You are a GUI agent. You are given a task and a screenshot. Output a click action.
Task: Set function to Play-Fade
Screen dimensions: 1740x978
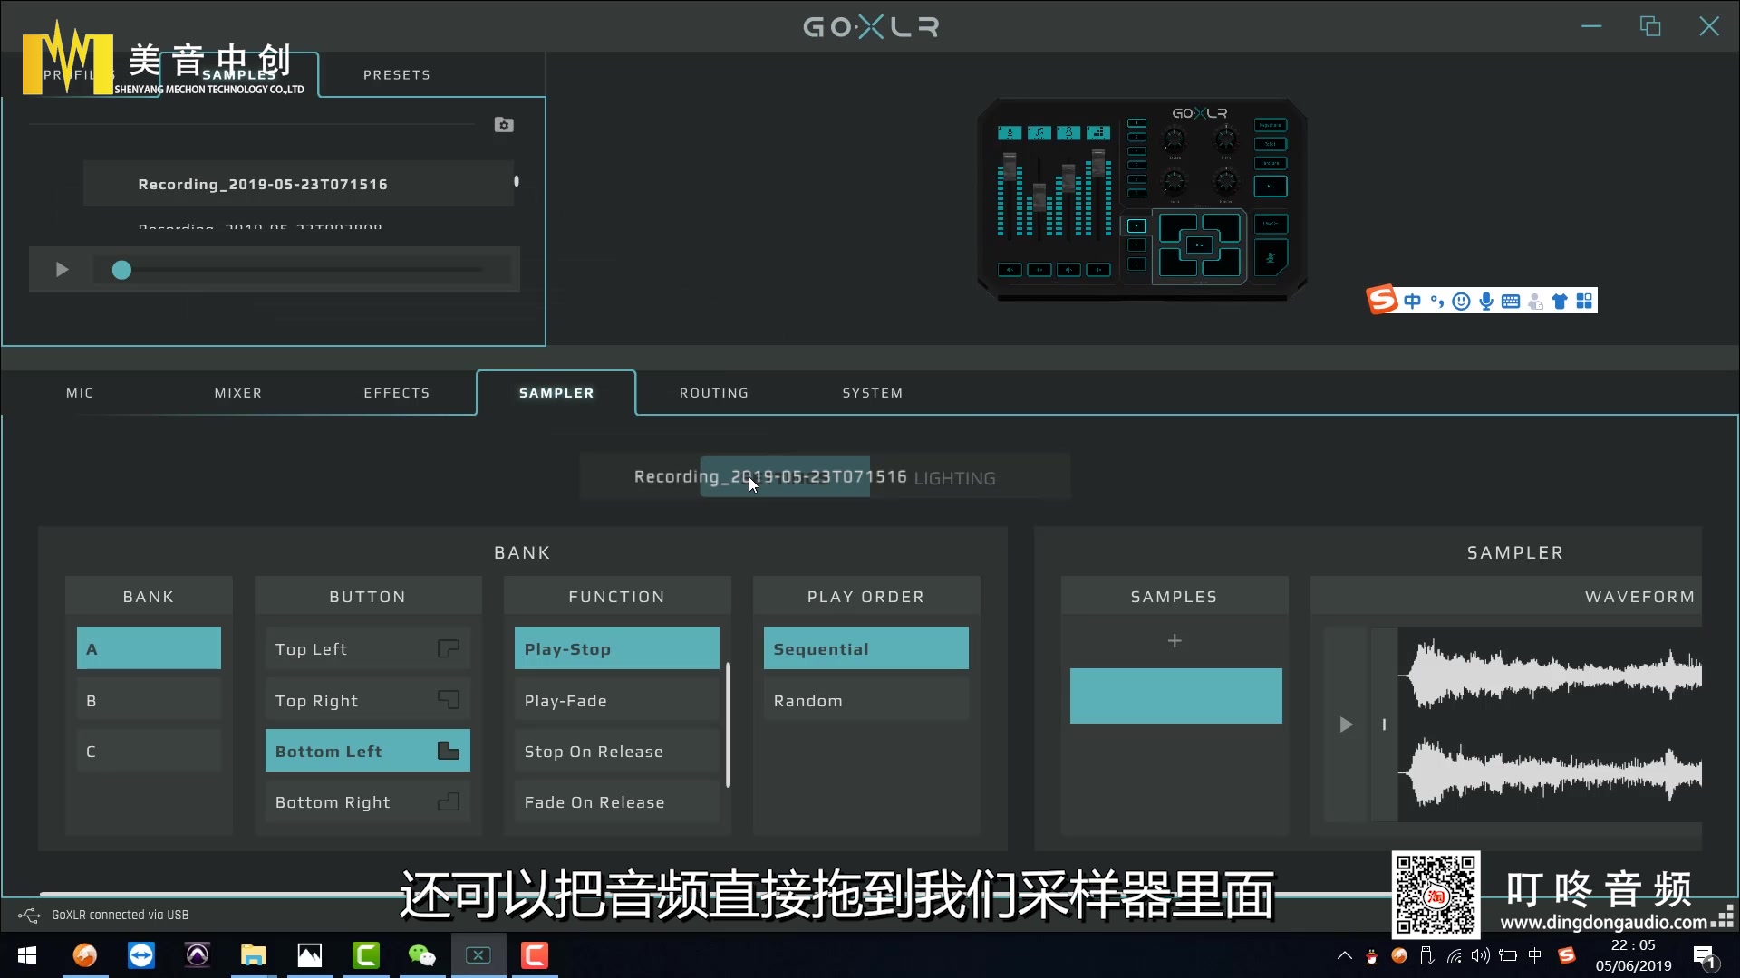(x=617, y=700)
